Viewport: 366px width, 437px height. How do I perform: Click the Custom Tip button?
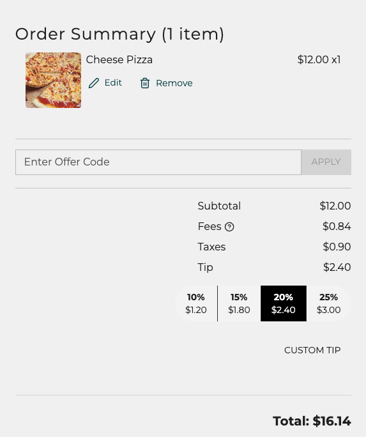312,350
